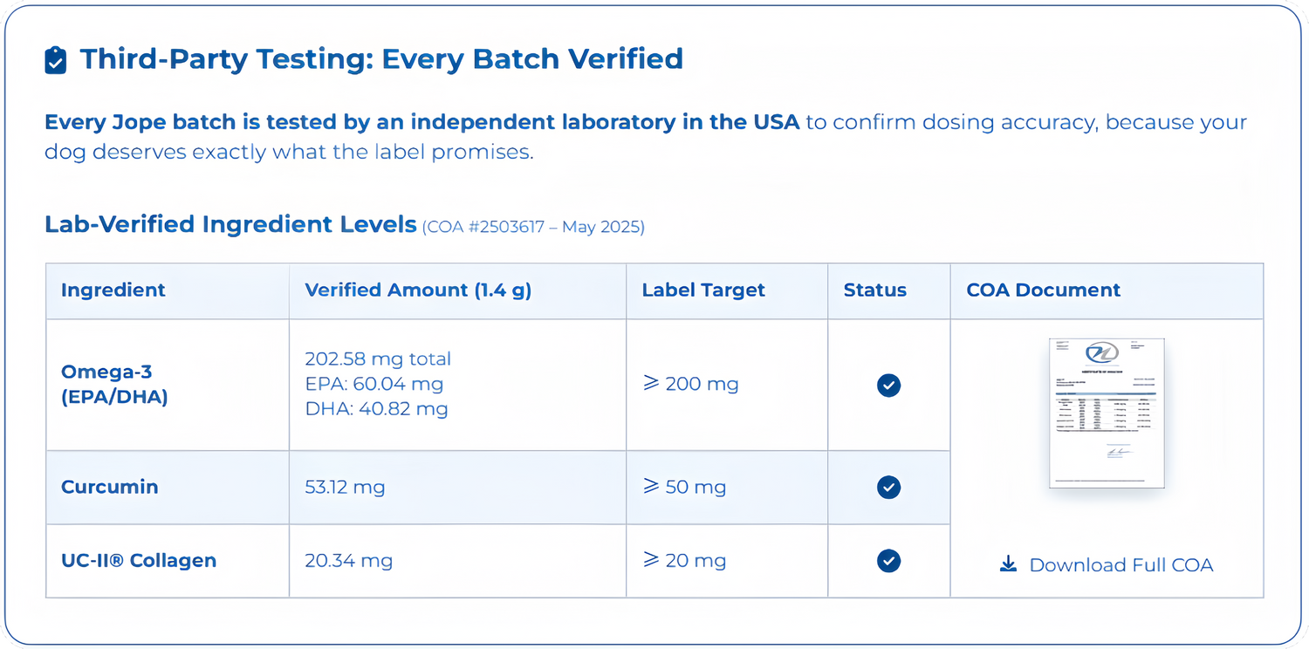Click the Third-Party Testing: Every Batch Verified heading
This screenshot has height=649, width=1309.
[x=381, y=59]
